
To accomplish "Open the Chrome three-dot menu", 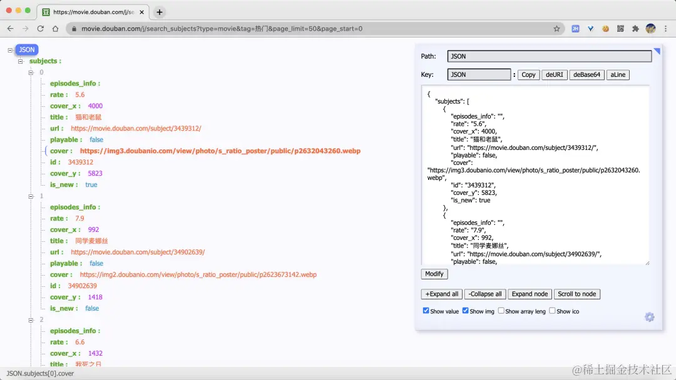I will point(665,28).
